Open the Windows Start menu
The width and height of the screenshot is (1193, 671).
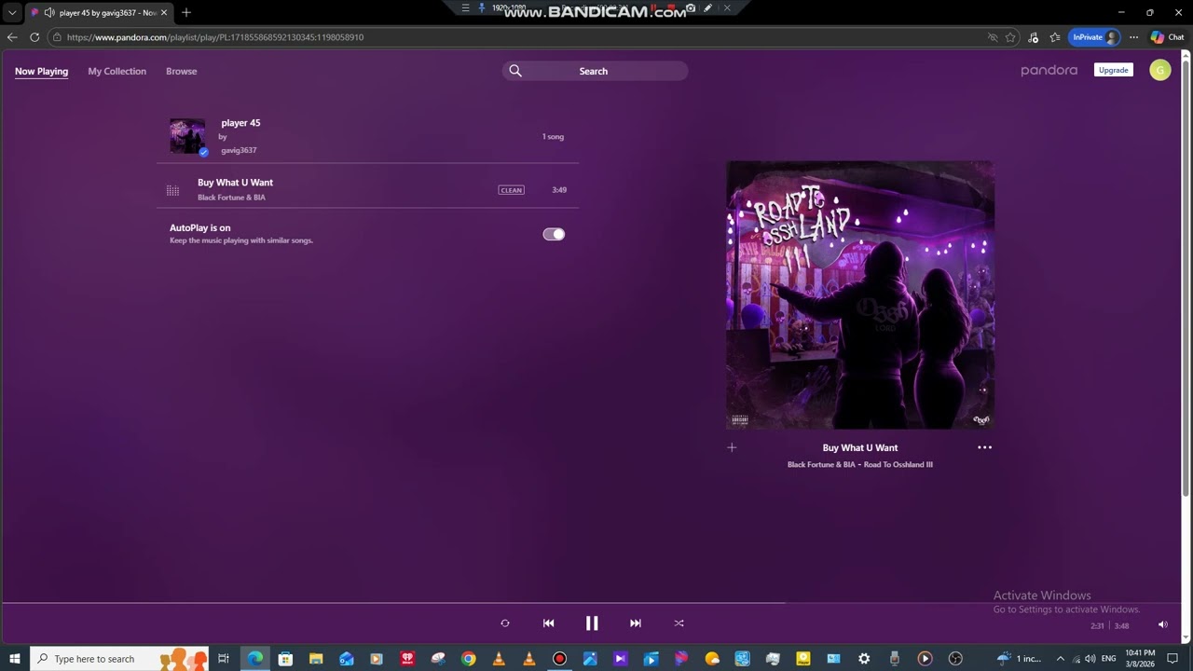[x=15, y=659]
